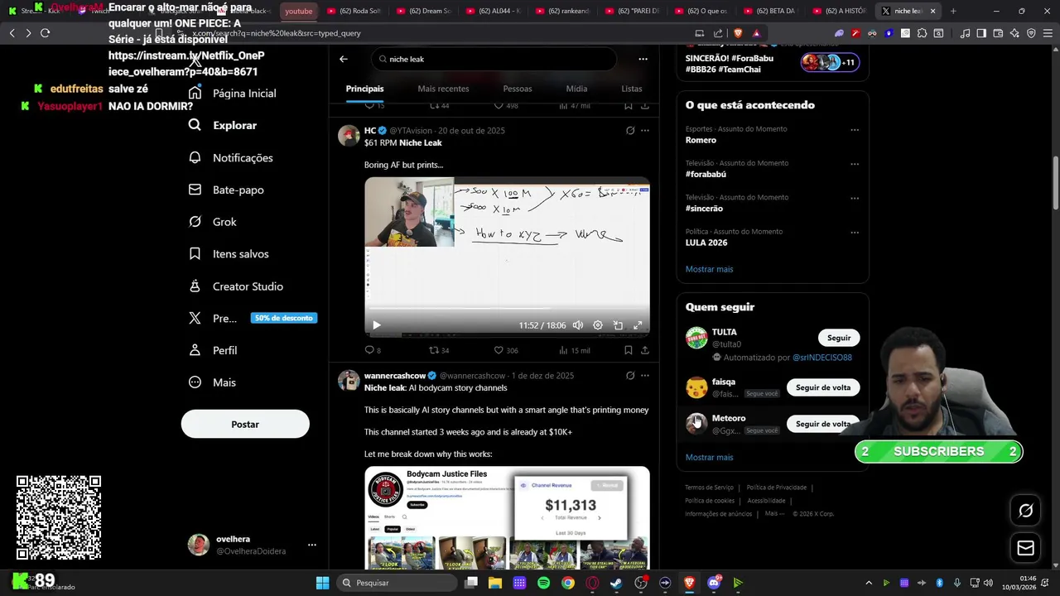The image size is (1060, 596).
Task: Open video settings gear
Action: [x=598, y=325]
